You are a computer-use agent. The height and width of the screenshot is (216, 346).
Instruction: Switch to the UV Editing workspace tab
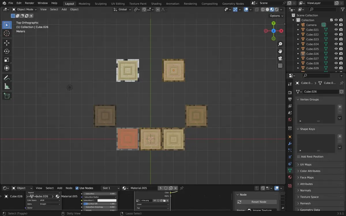click(x=118, y=4)
